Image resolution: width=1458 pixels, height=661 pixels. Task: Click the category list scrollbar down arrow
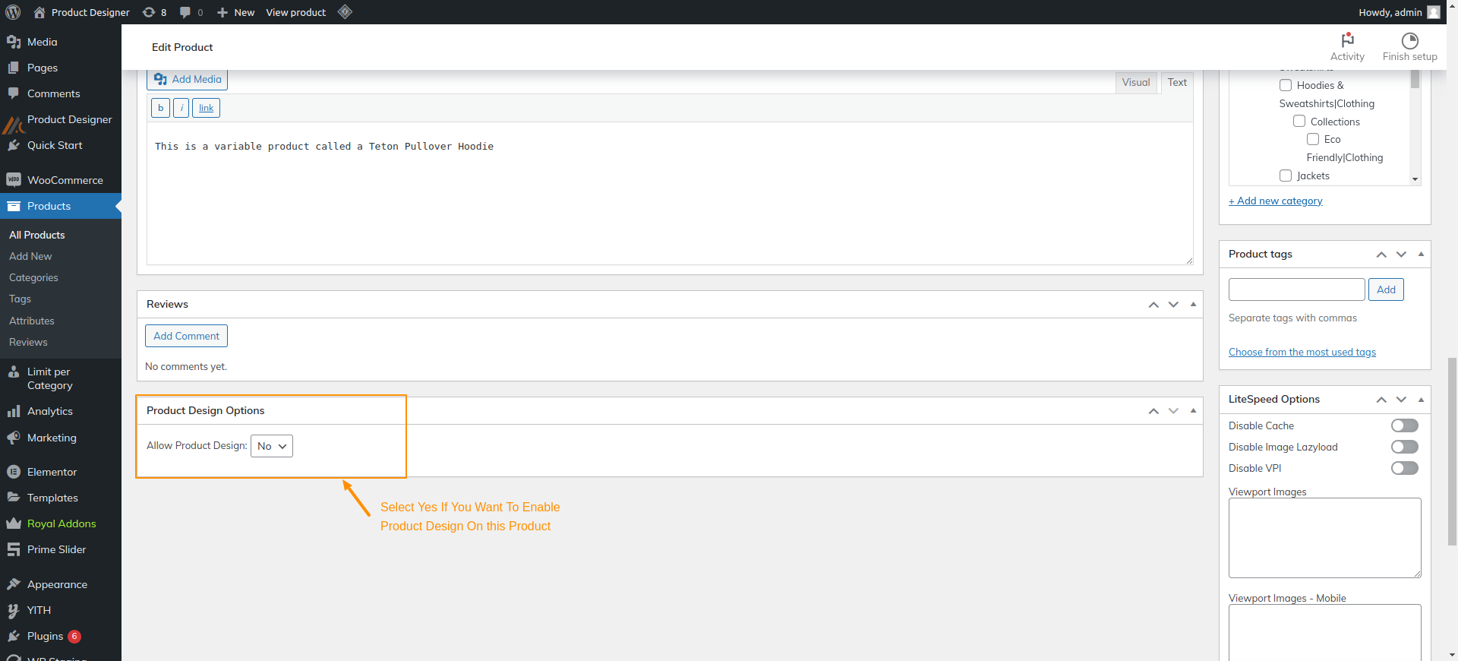[x=1415, y=179]
